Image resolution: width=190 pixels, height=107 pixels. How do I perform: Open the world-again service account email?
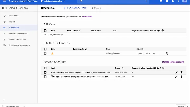tap(79, 77)
